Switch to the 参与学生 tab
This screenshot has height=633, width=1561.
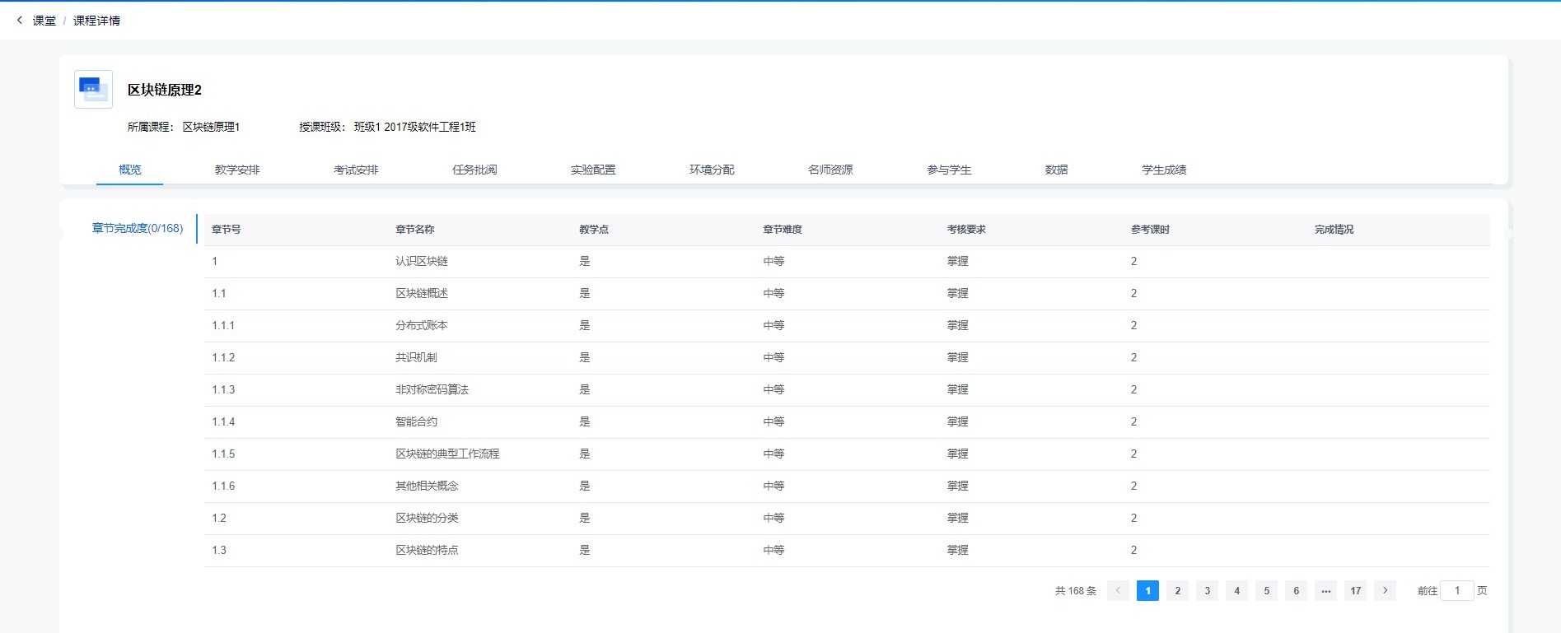click(949, 170)
